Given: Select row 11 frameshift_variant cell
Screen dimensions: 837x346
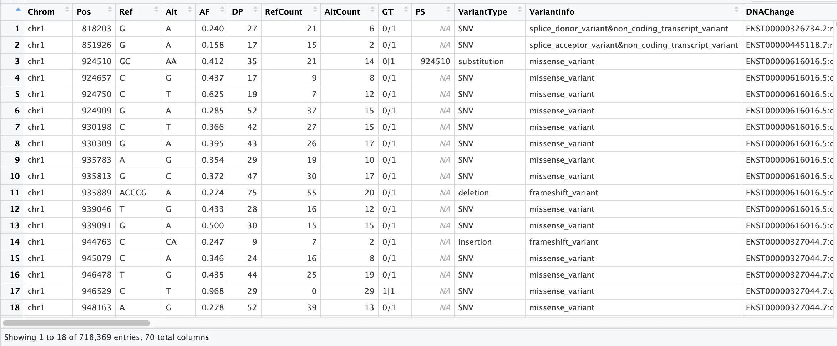Looking at the screenshot, I should point(634,193).
